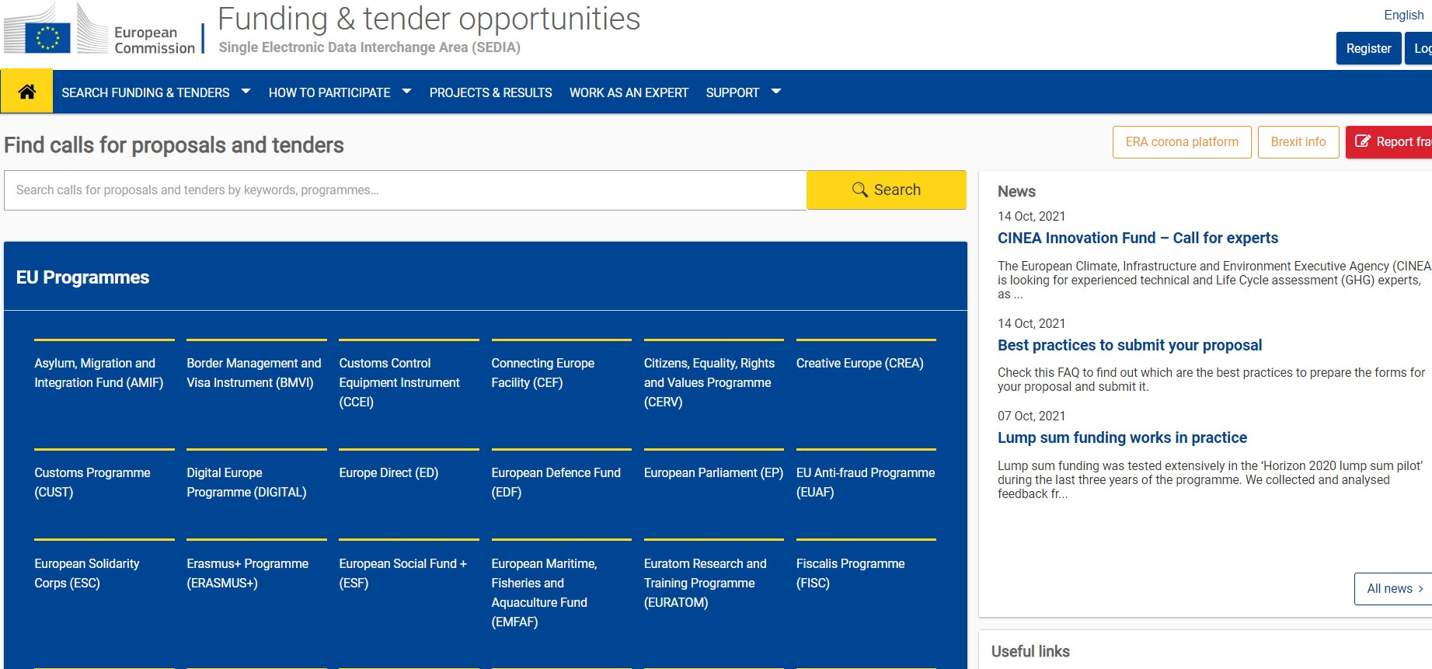Open Fiscalis Programme (FISC)
1432x669 pixels.
(x=850, y=573)
